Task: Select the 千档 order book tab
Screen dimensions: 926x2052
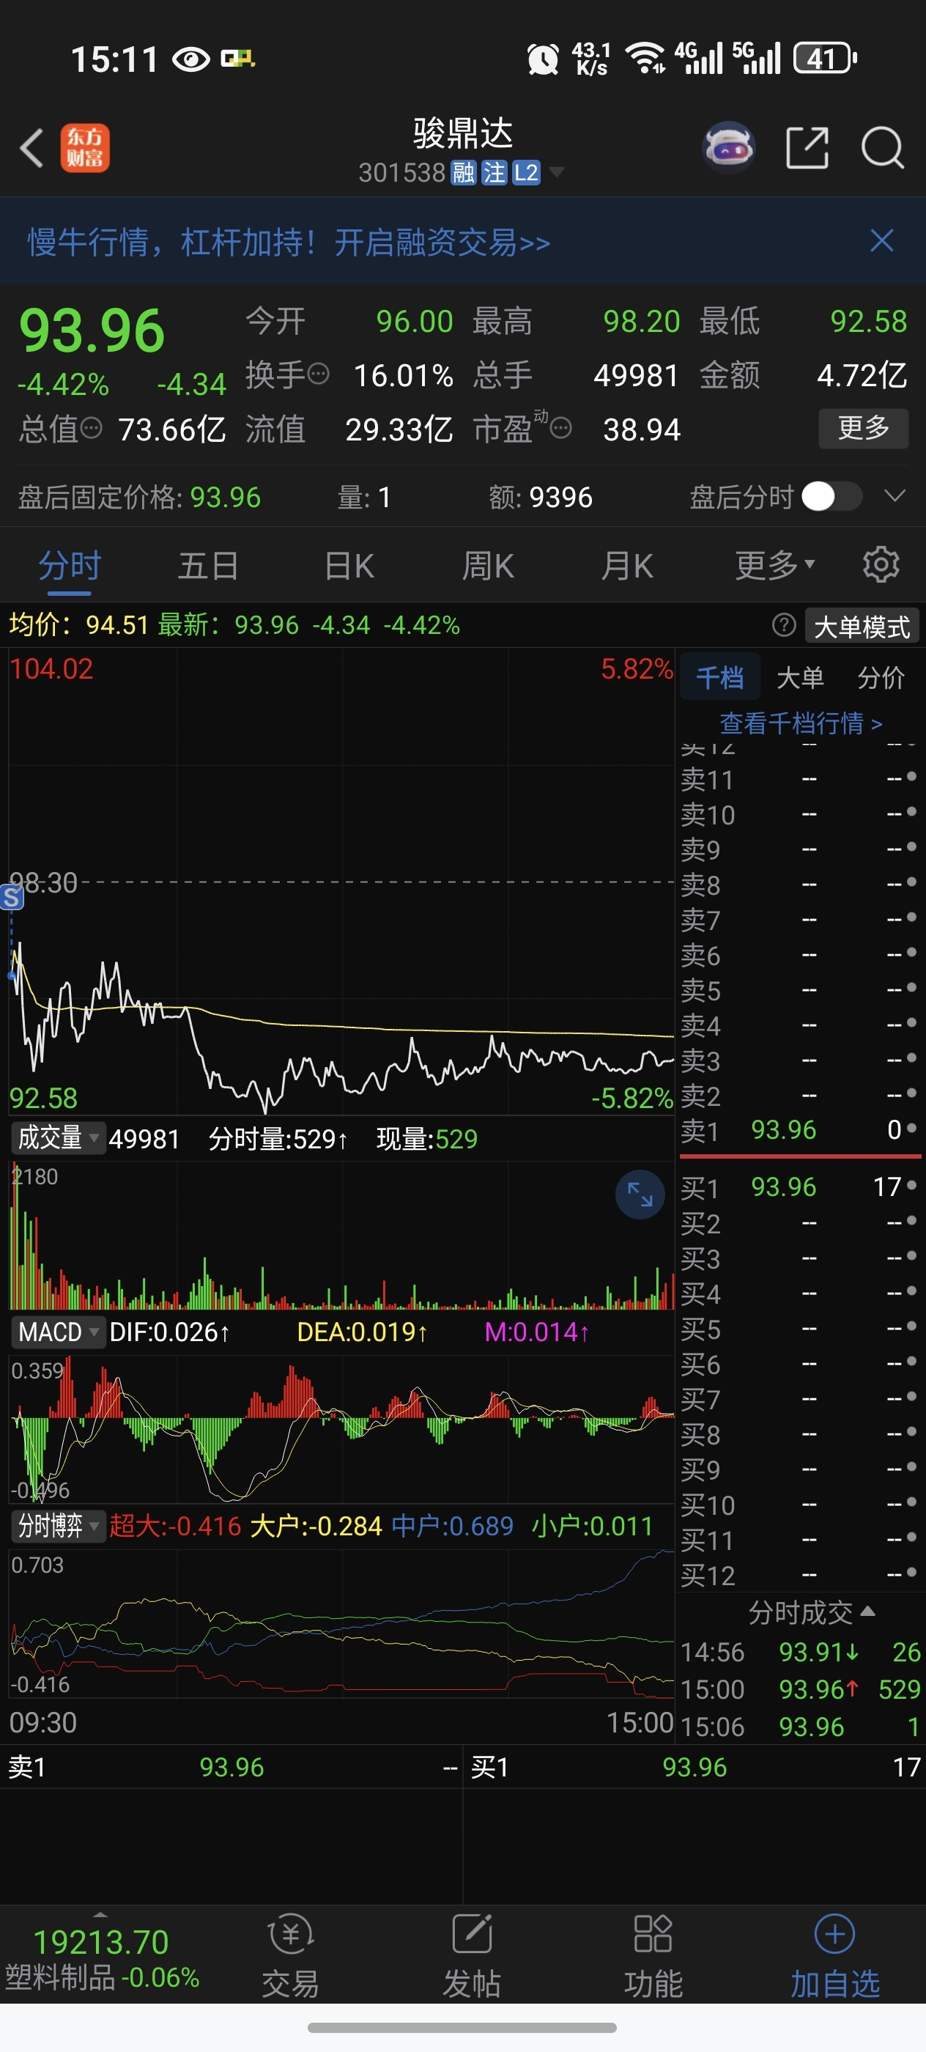Action: 720,678
